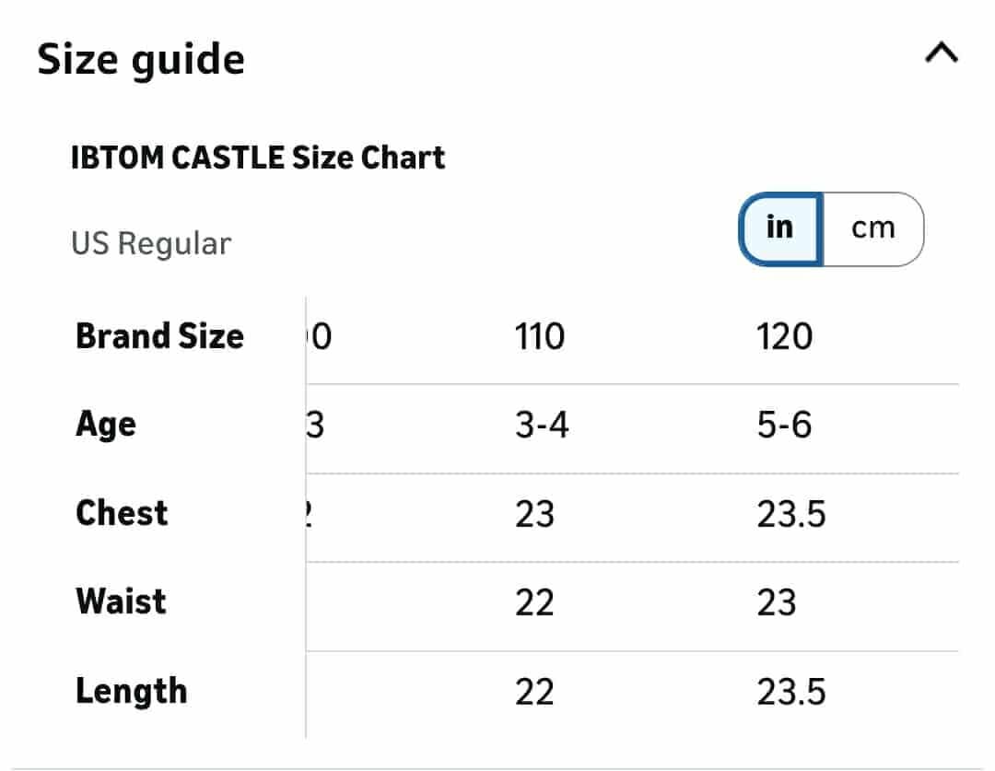
Task: Select the US Regular label
Action: coord(151,244)
